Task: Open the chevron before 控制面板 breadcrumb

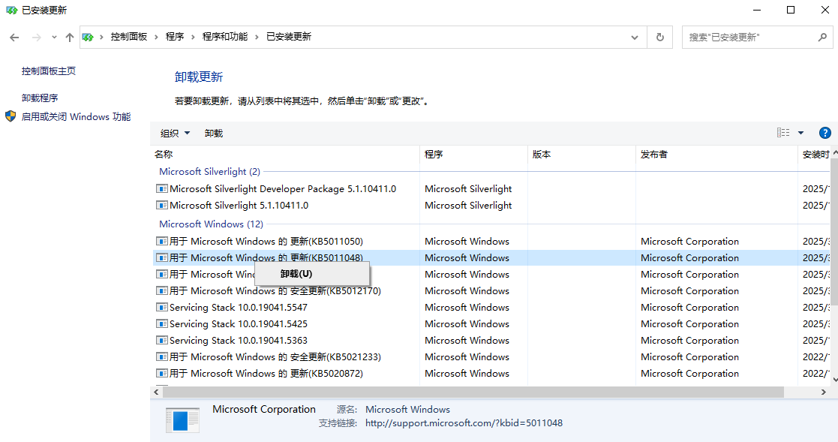Action: tap(101, 37)
